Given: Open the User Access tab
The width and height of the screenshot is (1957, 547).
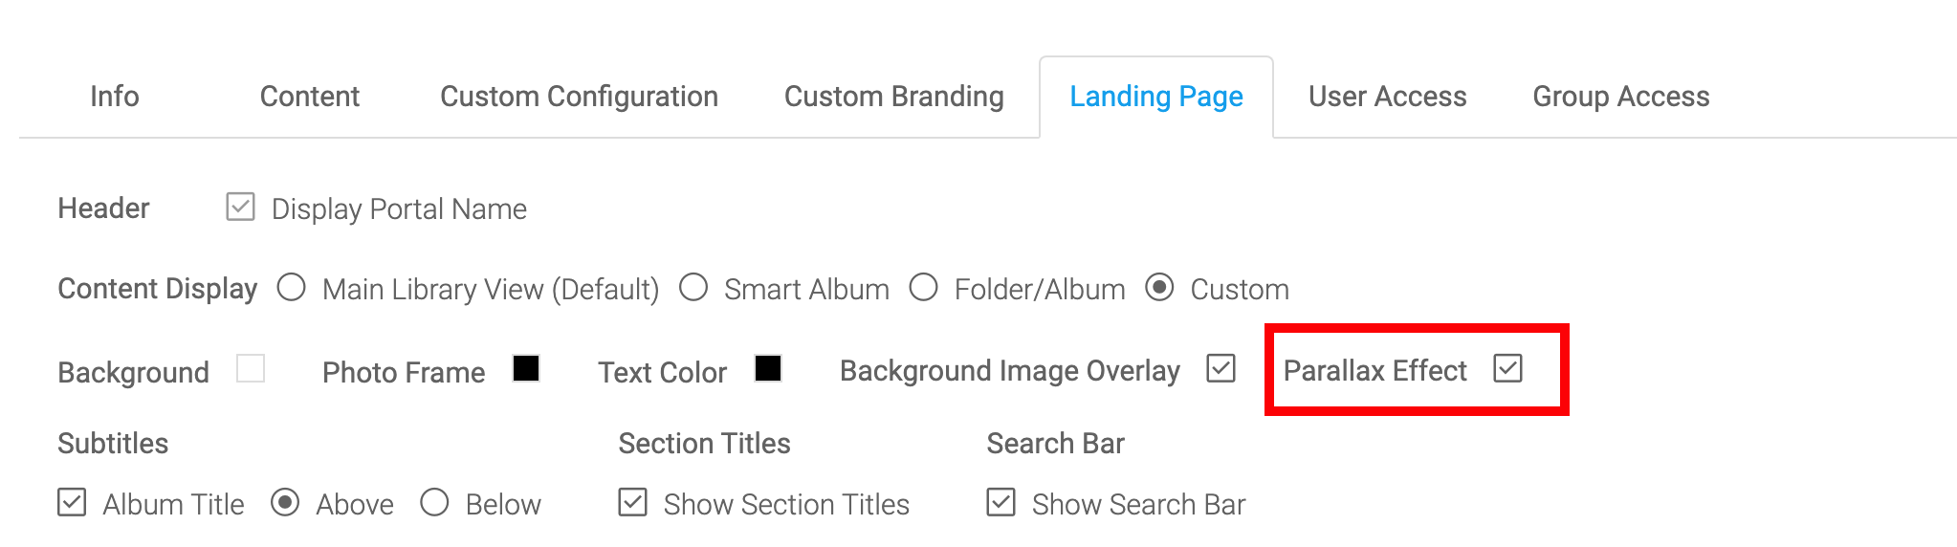Looking at the screenshot, I should [1387, 97].
